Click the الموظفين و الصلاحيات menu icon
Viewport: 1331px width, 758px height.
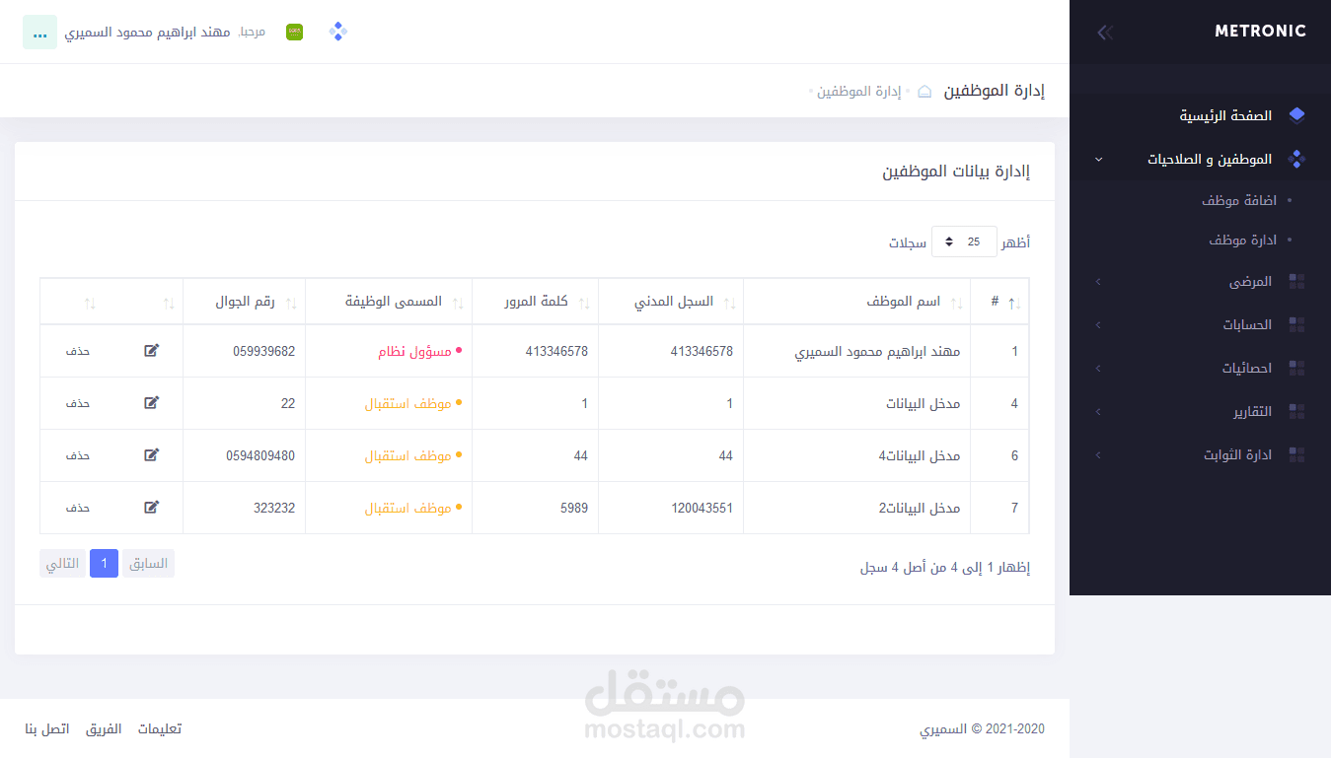tap(1296, 159)
